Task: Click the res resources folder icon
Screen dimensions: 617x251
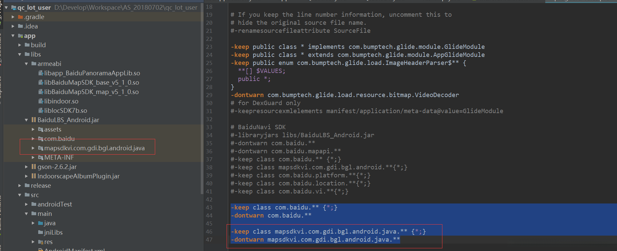Action: 41,242
